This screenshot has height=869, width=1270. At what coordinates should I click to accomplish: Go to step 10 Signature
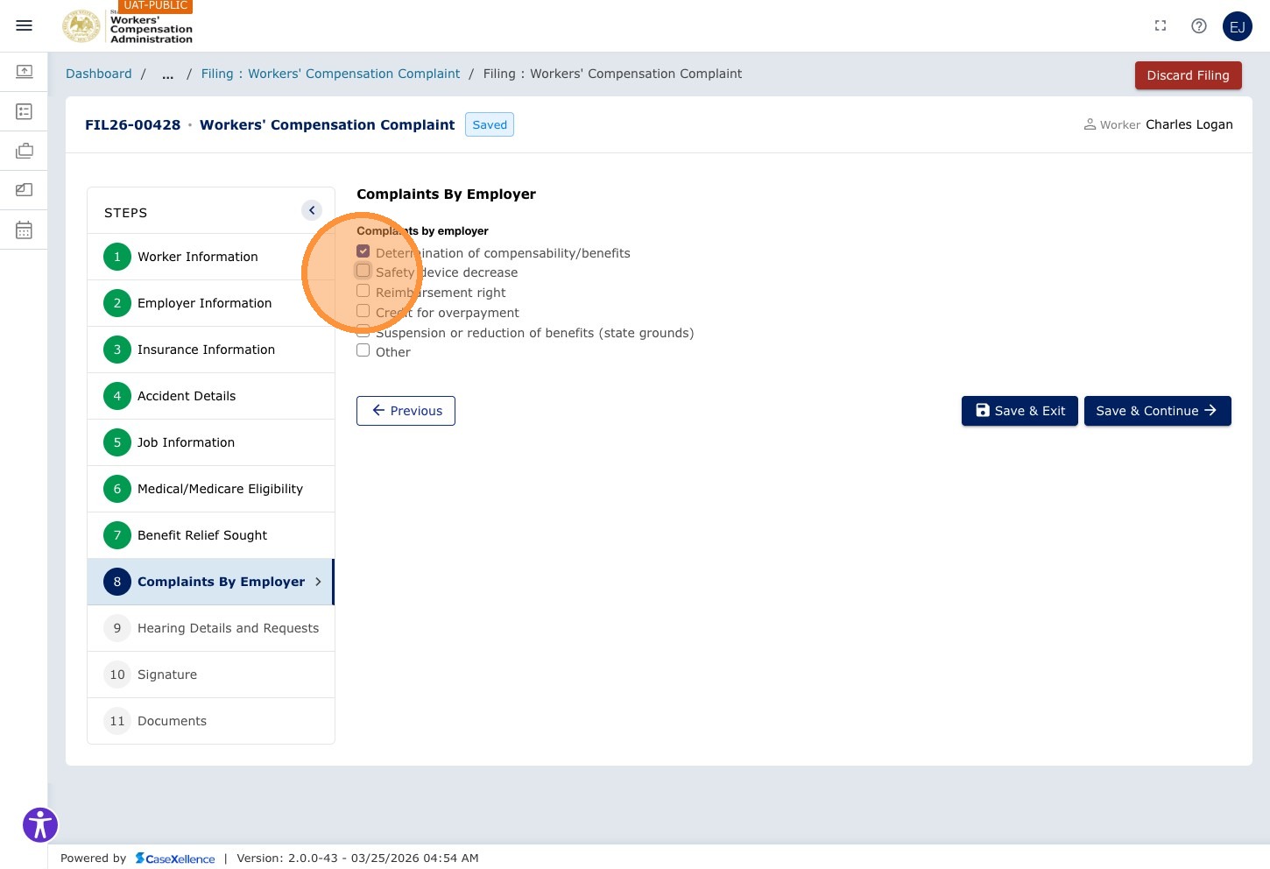[x=211, y=675]
